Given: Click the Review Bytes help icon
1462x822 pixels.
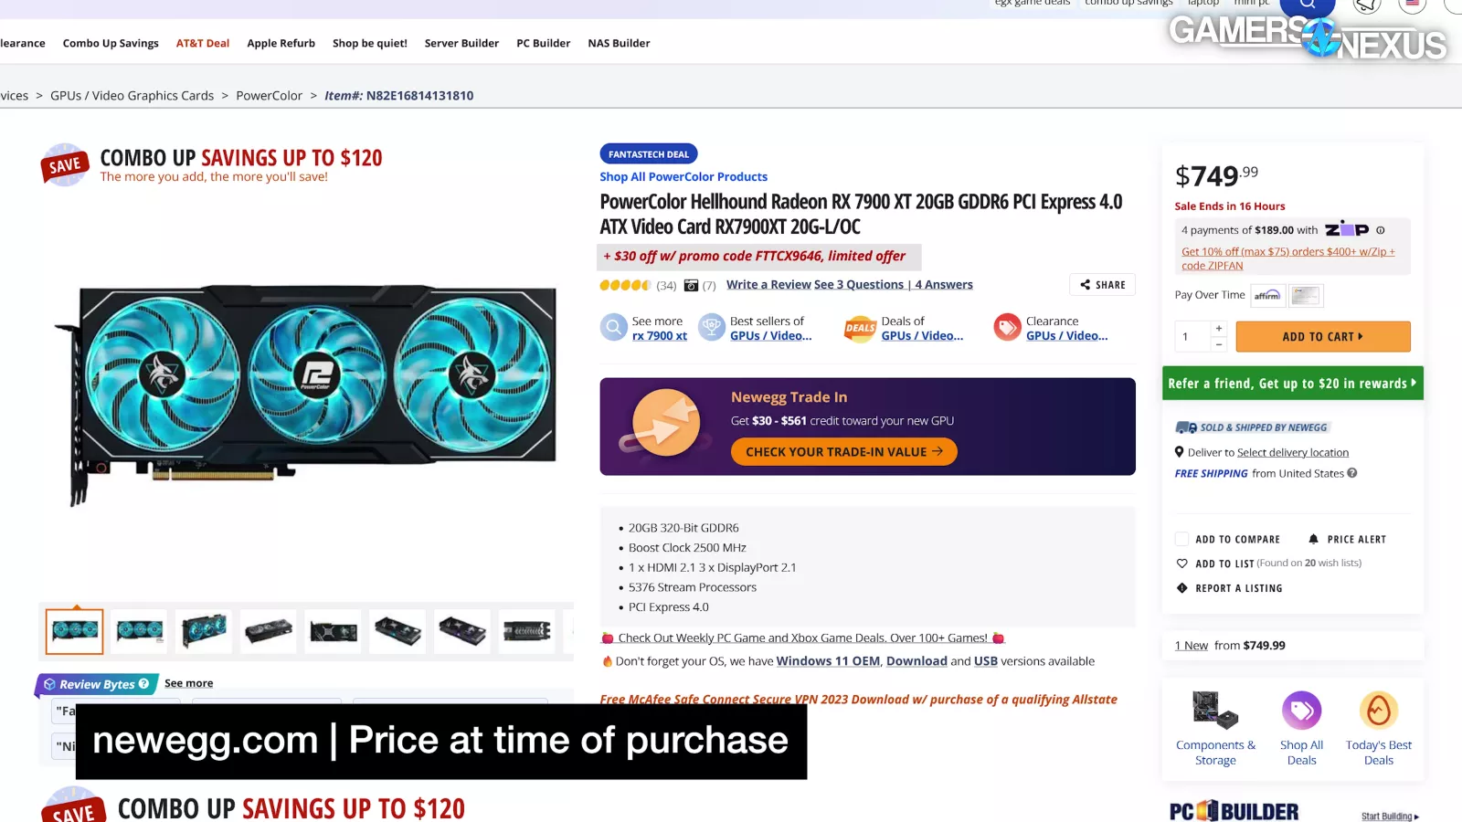Looking at the screenshot, I should click(x=143, y=683).
